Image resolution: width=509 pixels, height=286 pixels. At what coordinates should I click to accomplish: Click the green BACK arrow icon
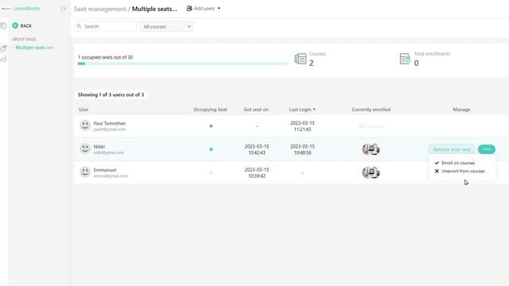(15, 25)
